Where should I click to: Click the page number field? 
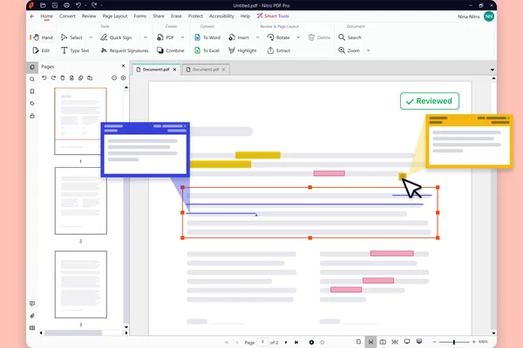tap(263, 342)
